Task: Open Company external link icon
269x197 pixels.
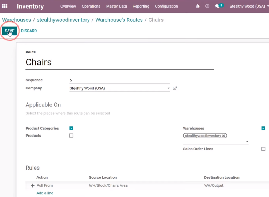Action: [x=175, y=88]
